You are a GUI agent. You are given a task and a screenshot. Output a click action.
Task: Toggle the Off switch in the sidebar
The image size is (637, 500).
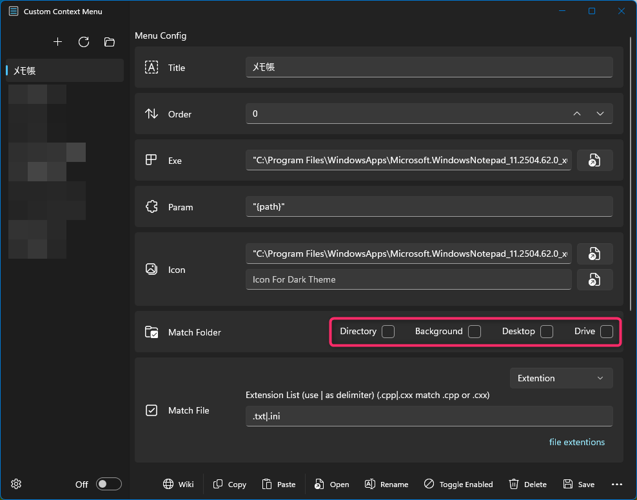108,484
